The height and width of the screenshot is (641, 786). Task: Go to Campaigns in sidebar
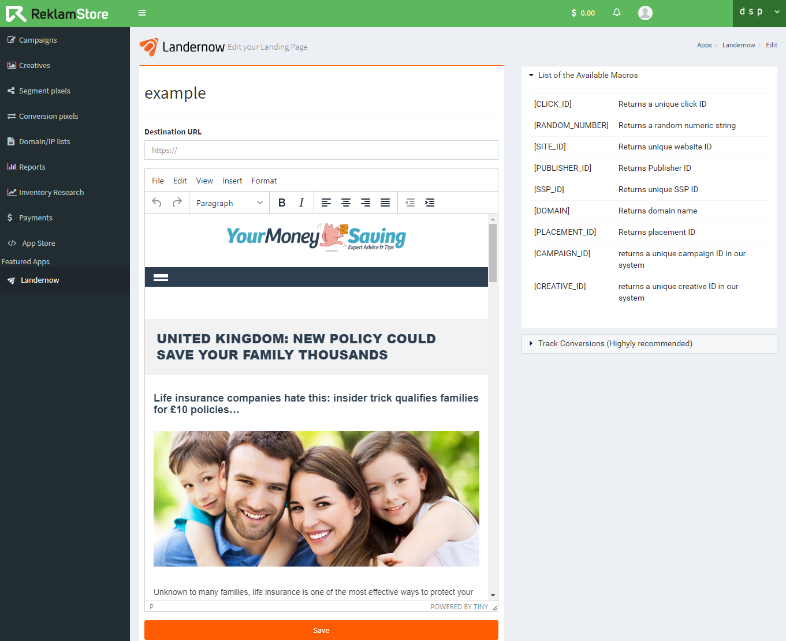point(38,40)
